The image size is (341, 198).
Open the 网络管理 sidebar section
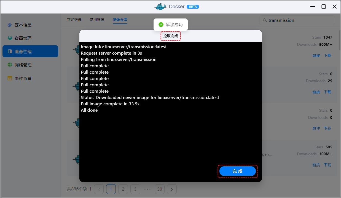23,65
